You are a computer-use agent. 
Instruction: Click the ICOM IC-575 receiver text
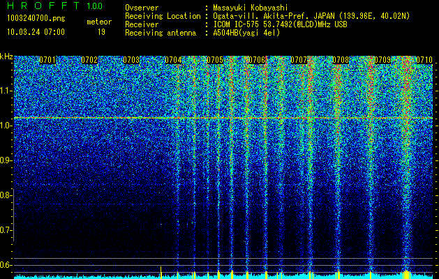pos(280,24)
